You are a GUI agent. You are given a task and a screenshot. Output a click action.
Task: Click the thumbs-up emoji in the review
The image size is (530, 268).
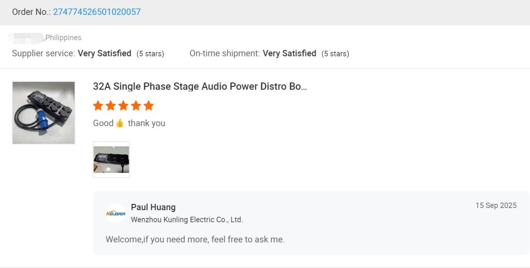tap(120, 123)
